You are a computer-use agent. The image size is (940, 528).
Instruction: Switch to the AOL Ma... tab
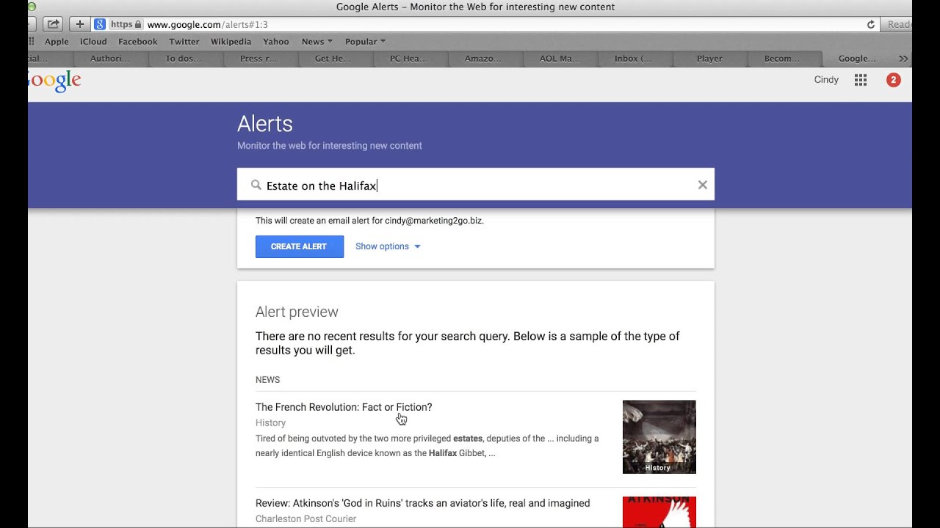click(x=560, y=59)
